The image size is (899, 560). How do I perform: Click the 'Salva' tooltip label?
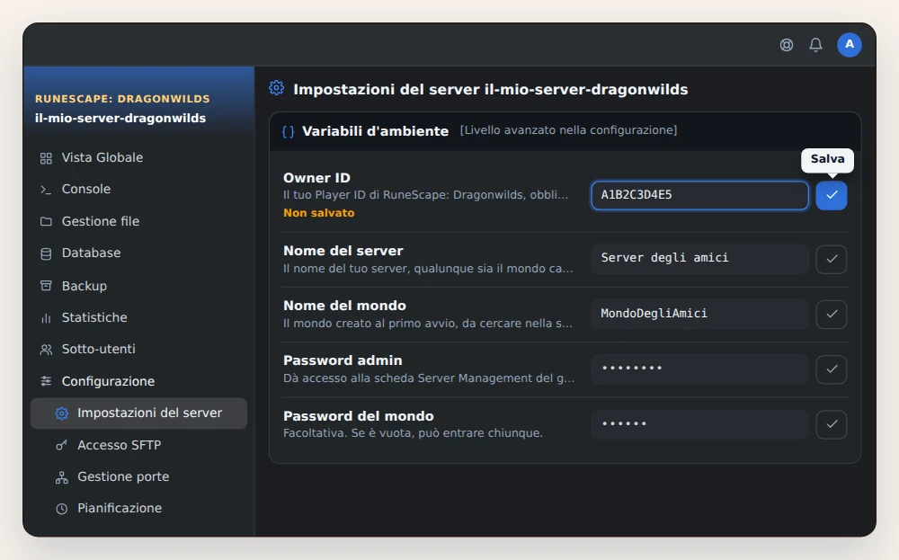[827, 159]
